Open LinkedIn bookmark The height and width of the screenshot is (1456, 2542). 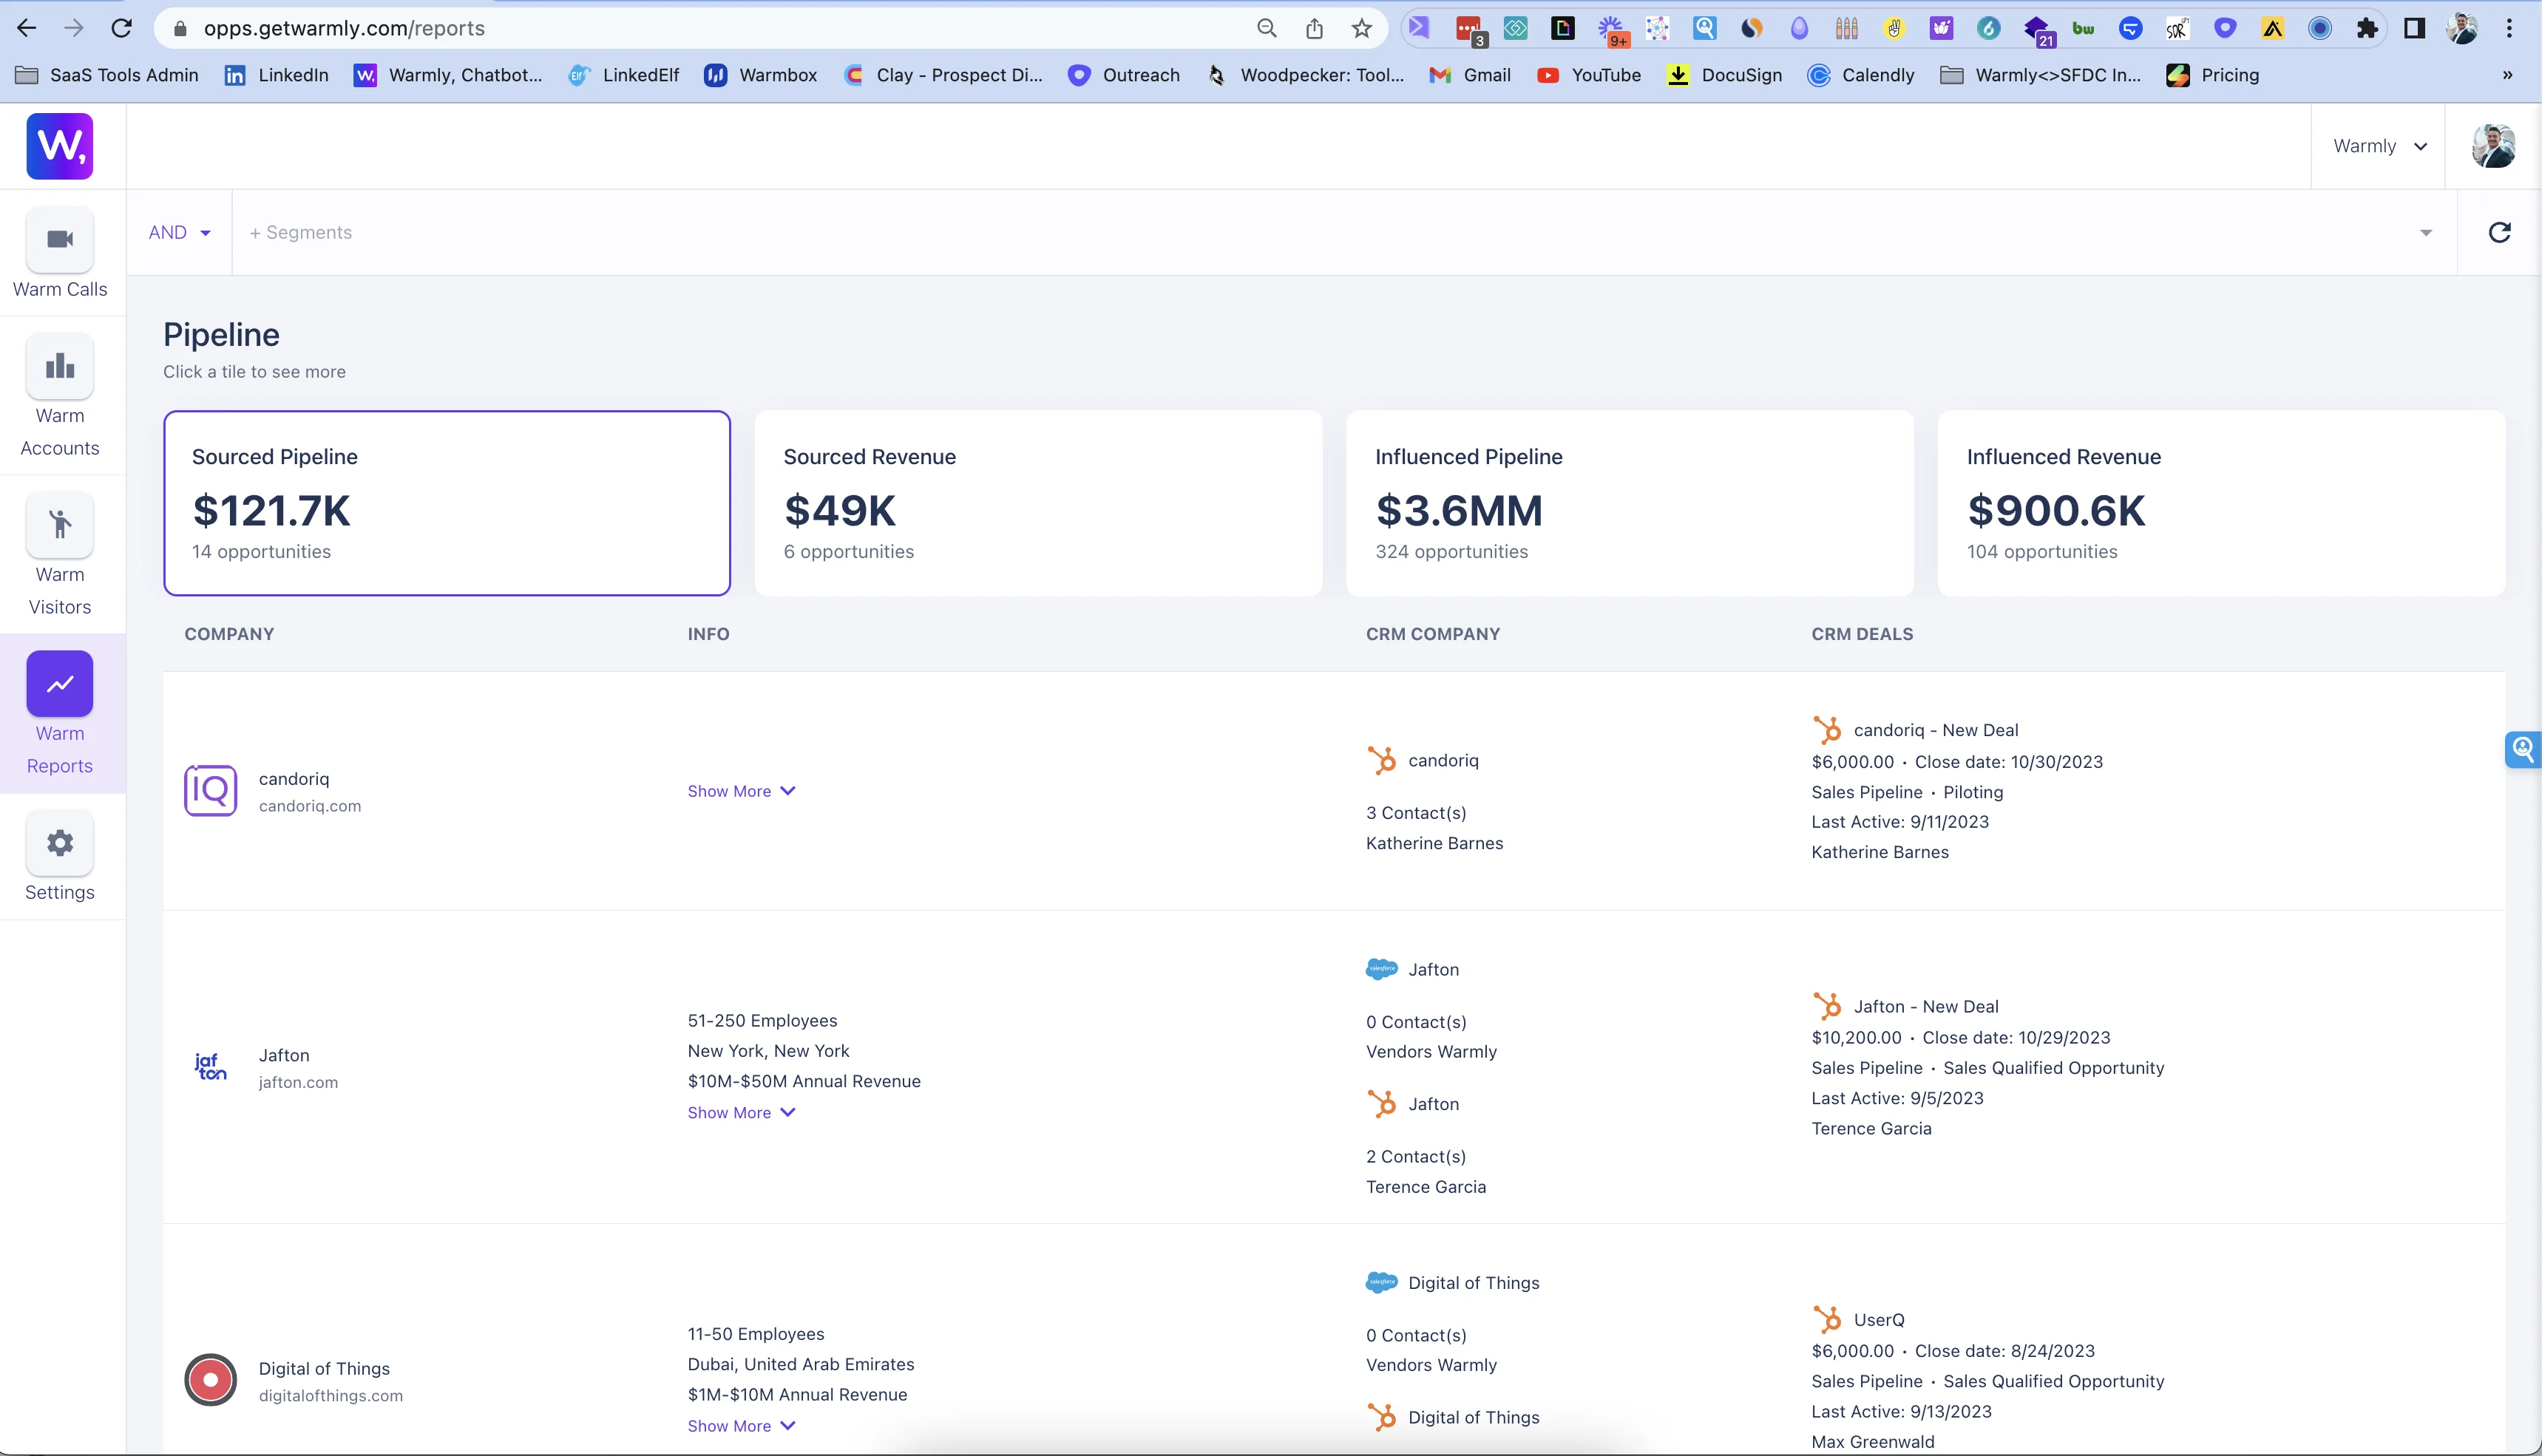pyautogui.click(x=276, y=75)
